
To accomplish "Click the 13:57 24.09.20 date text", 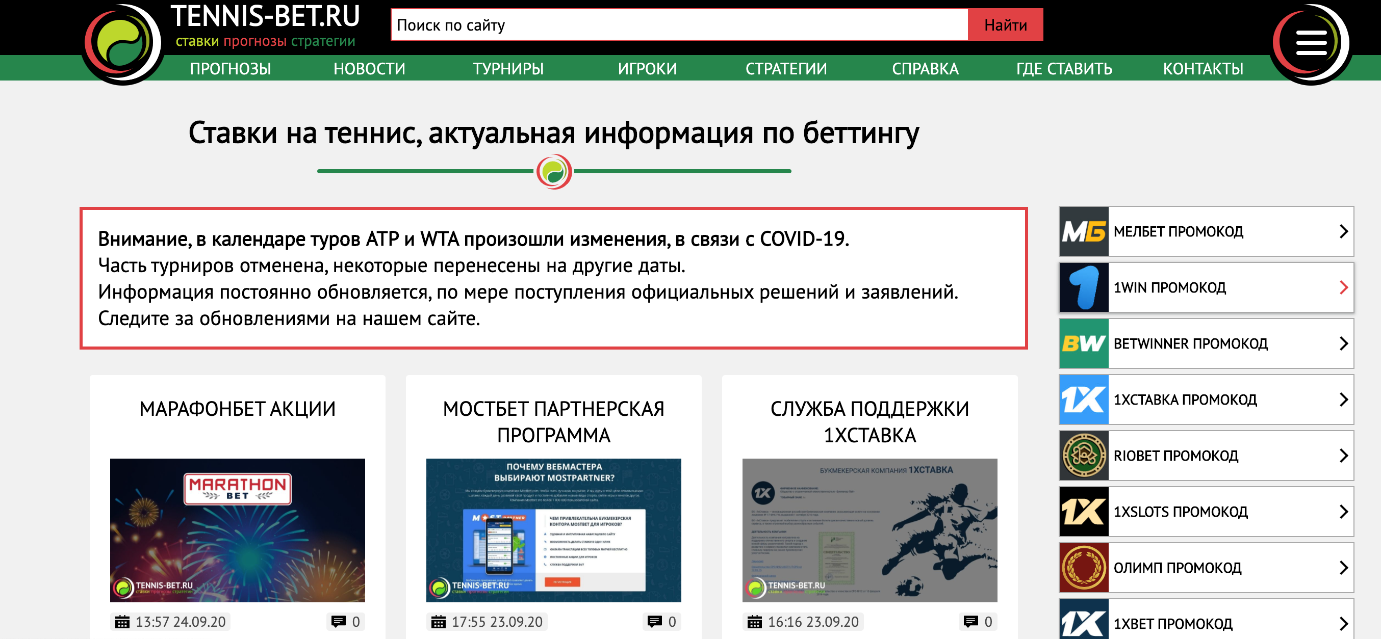I will [181, 622].
